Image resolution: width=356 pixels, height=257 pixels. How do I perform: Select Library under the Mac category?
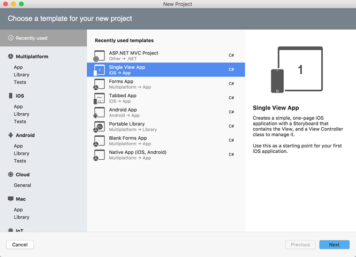tap(21, 217)
